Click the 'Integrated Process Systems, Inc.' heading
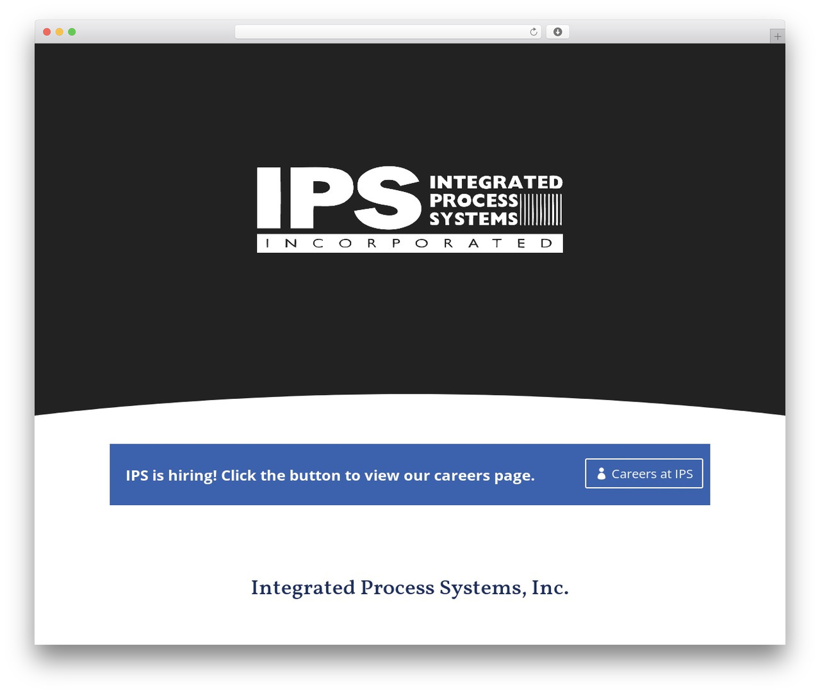820x694 pixels. point(410,588)
